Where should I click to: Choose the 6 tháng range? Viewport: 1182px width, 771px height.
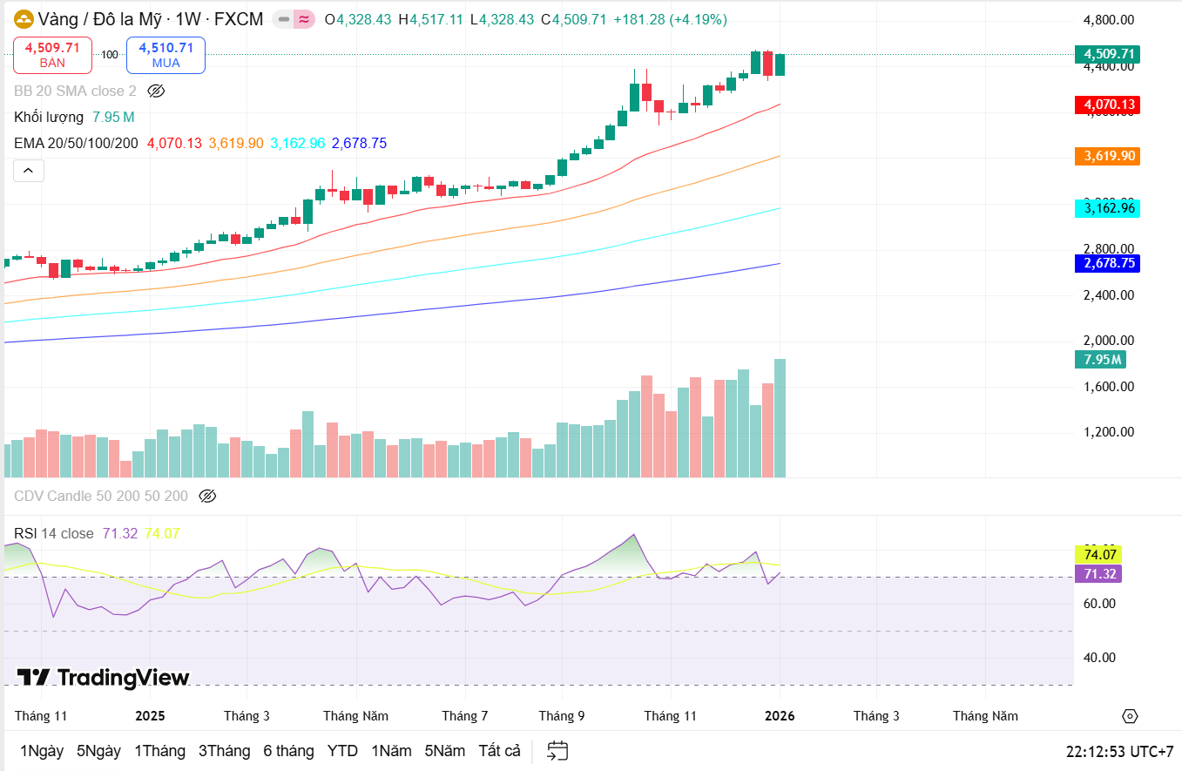pyautogui.click(x=288, y=751)
